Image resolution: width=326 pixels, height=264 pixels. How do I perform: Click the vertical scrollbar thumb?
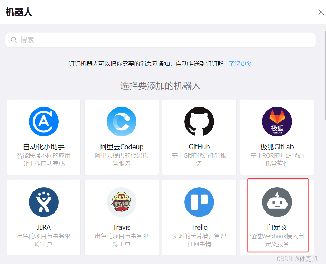325,75
